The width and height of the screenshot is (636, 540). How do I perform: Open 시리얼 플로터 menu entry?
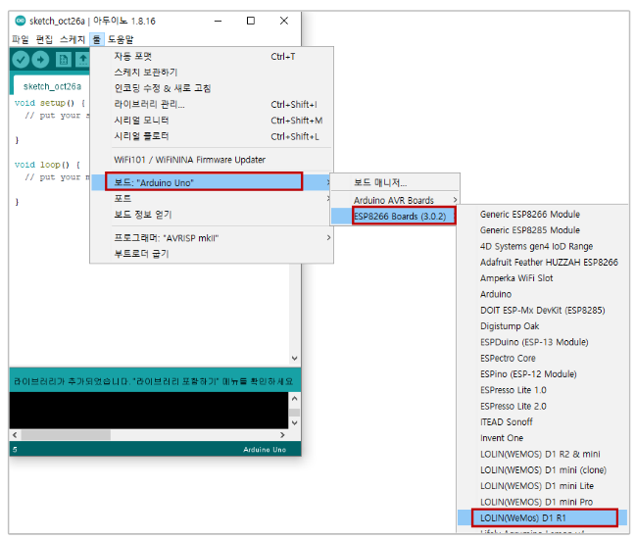pos(212,136)
